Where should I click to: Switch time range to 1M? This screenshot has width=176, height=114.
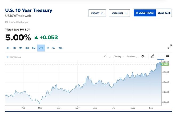[x=21, y=48]
